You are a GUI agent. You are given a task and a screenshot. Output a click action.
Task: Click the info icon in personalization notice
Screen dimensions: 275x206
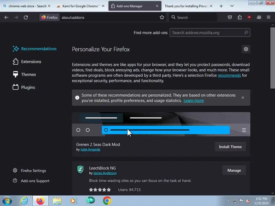pyautogui.click(x=77, y=98)
